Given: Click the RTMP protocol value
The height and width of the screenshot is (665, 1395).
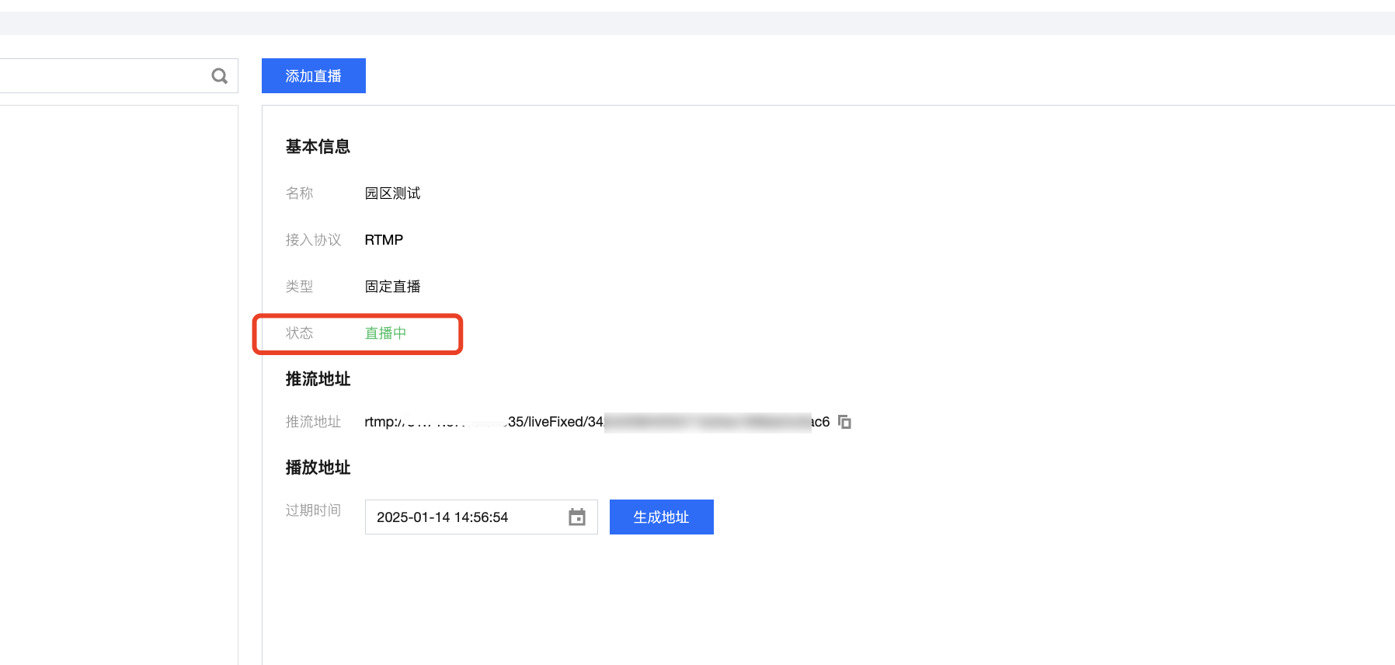Looking at the screenshot, I should point(384,240).
